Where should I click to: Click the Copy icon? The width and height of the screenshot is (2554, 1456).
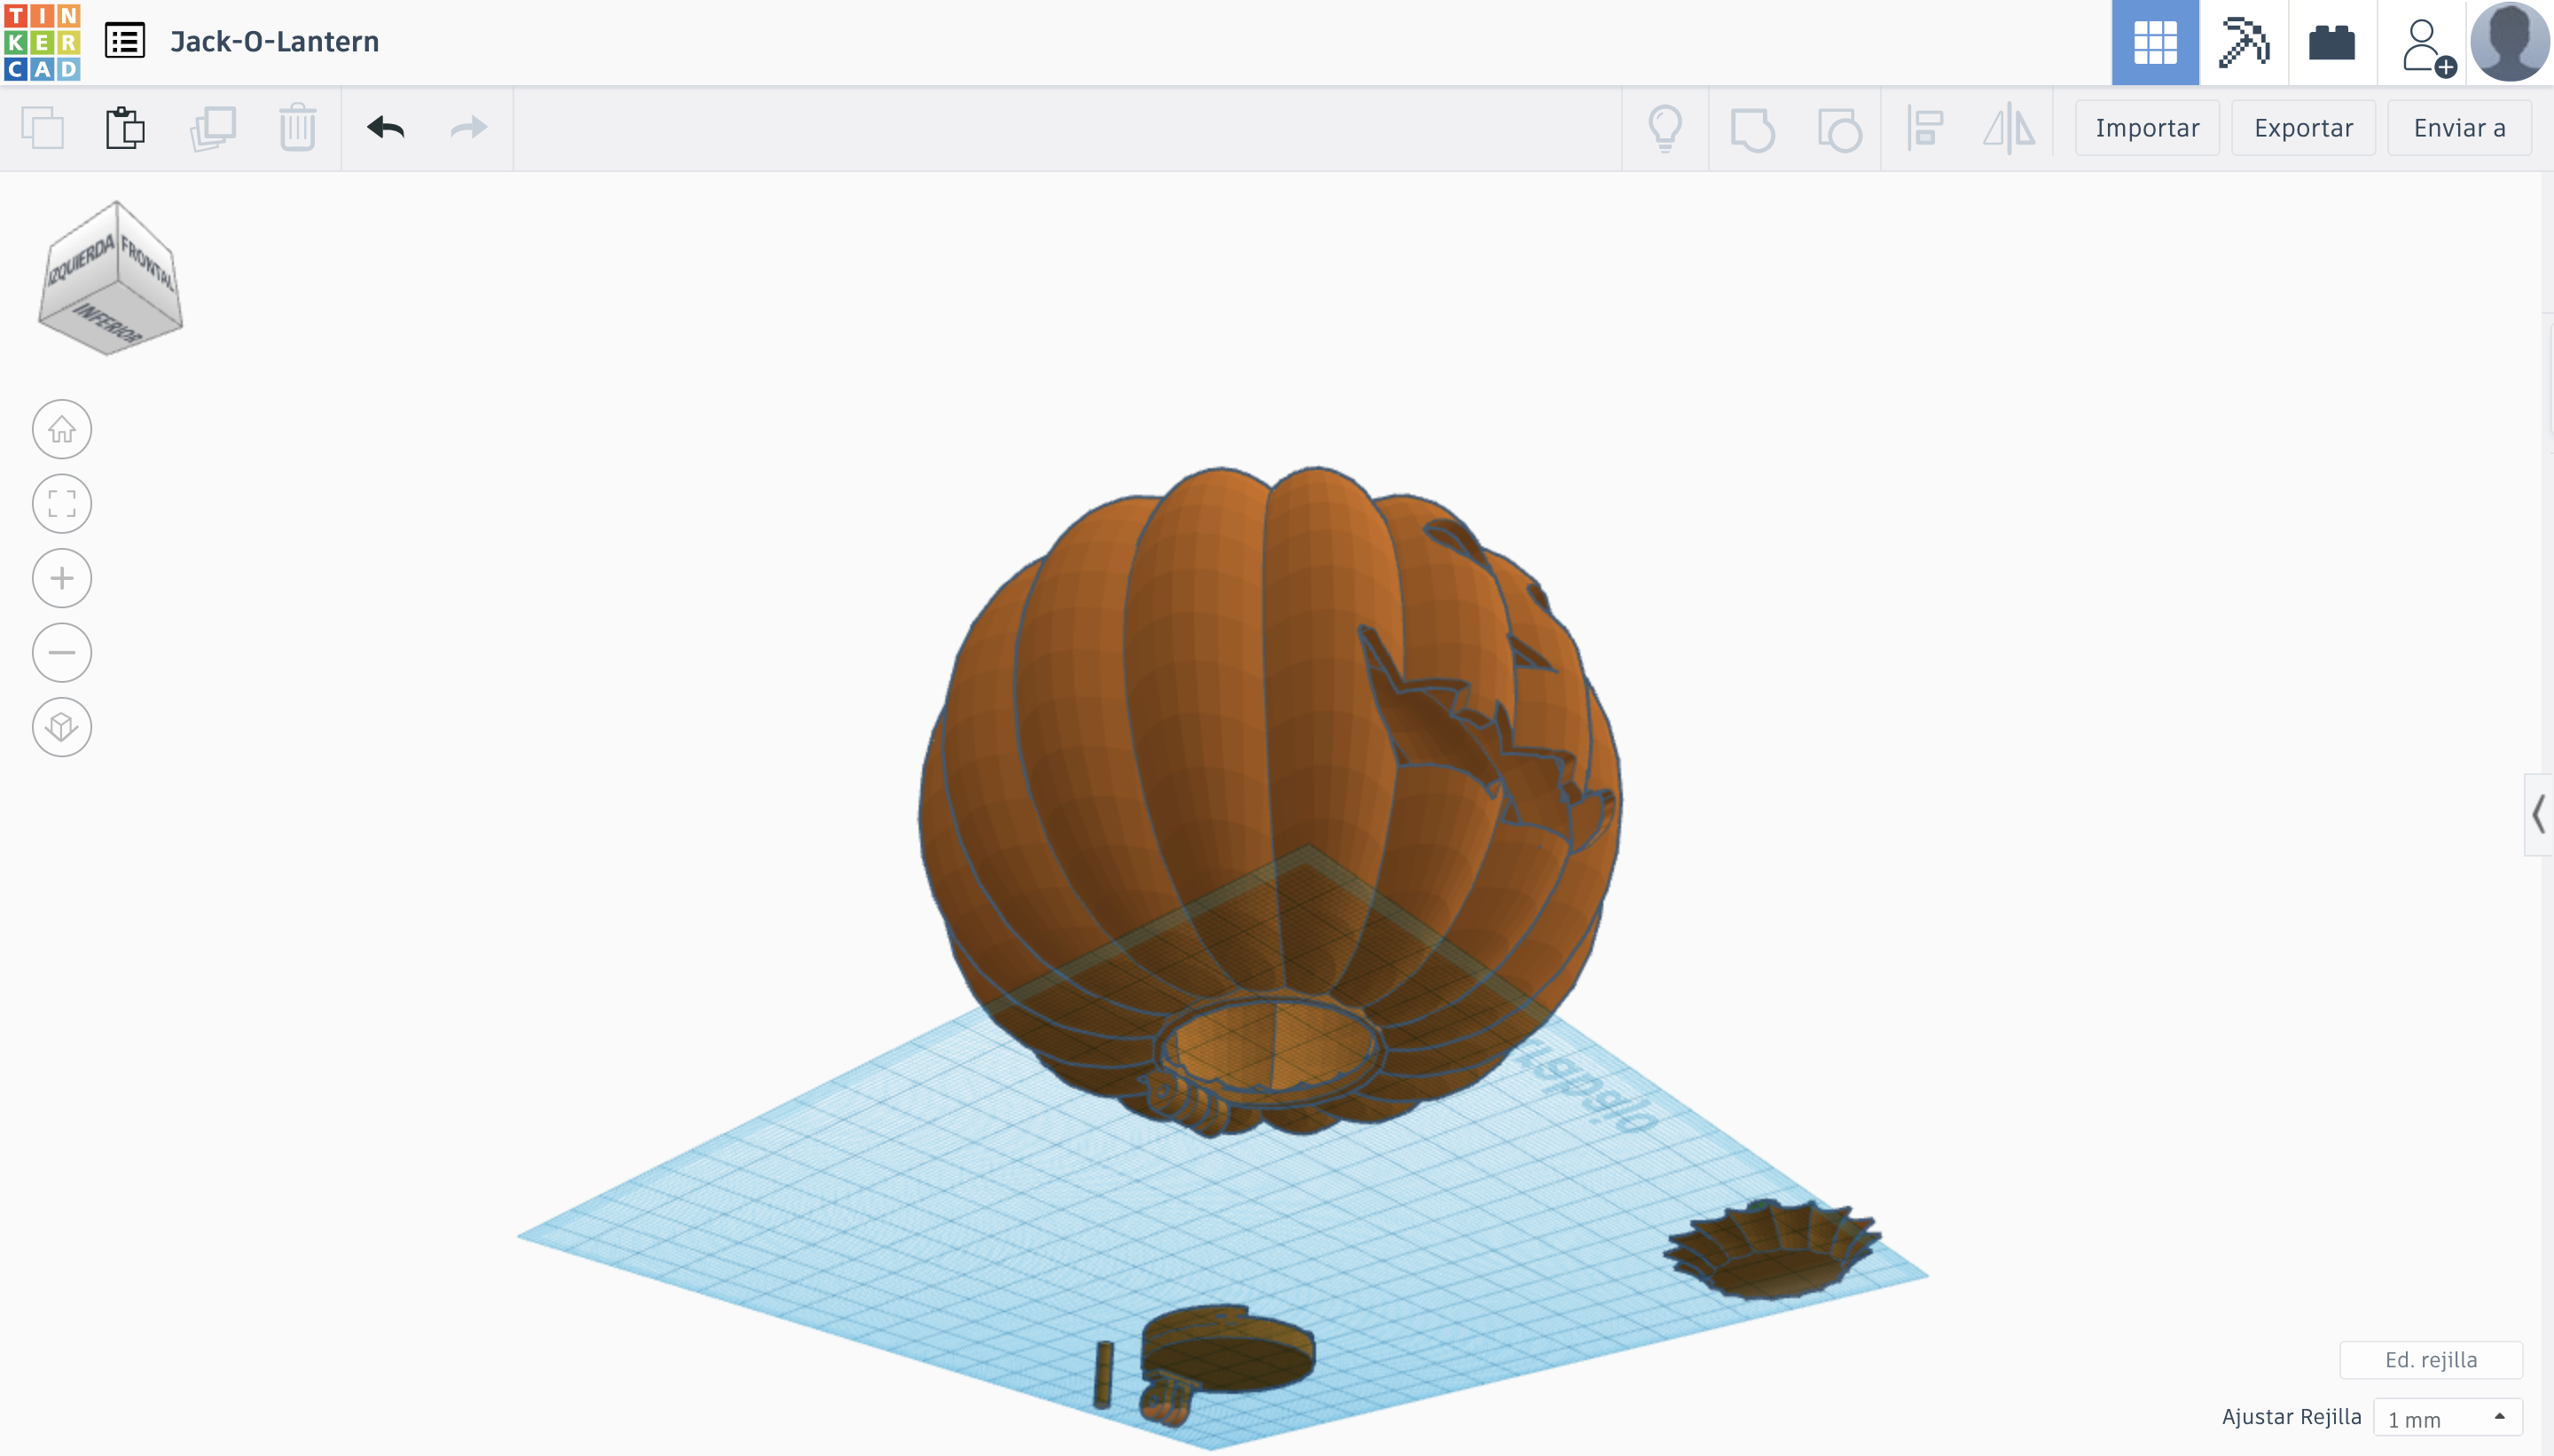[x=42, y=128]
